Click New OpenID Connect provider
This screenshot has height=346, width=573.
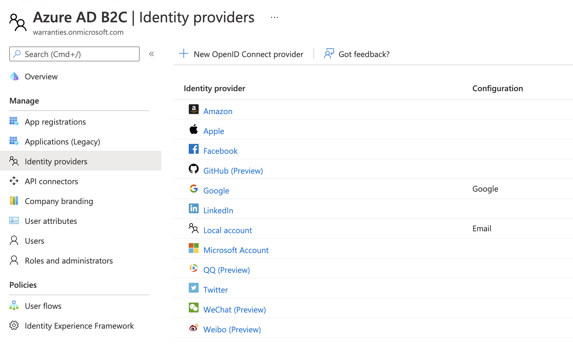(x=241, y=54)
